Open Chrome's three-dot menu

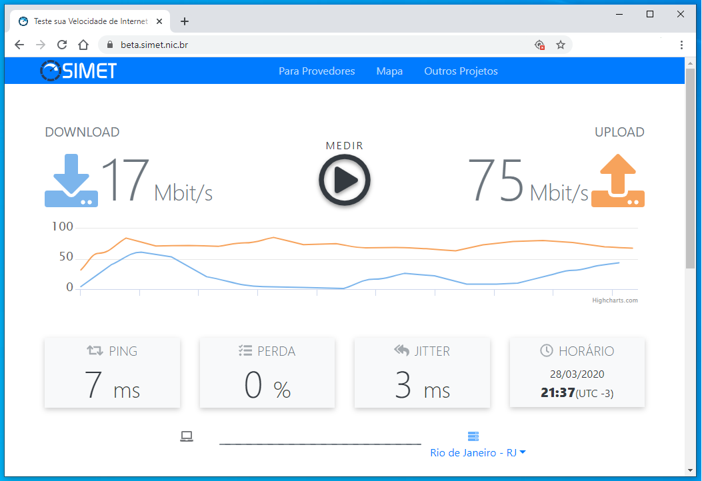coord(681,45)
